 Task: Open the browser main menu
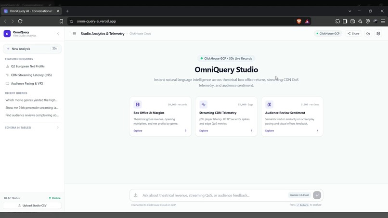click(383, 21)
